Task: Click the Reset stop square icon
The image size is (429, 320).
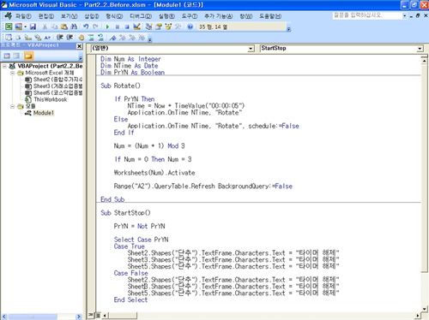Action: tap(127, 27)
